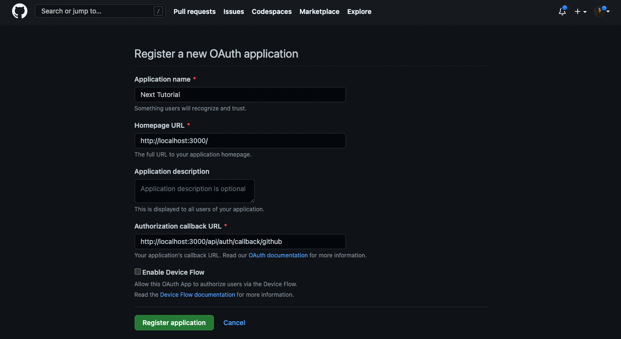Enable the Device Flow checkbox
Image resolution: width=621 pixels, height=339 pixels.
pos(137,271)
